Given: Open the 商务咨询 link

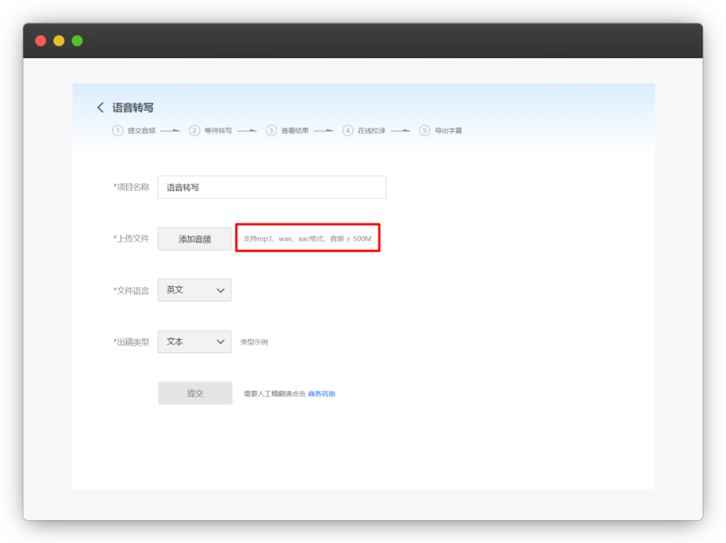Looking at the screenshot, I should [x=321, y=394].
